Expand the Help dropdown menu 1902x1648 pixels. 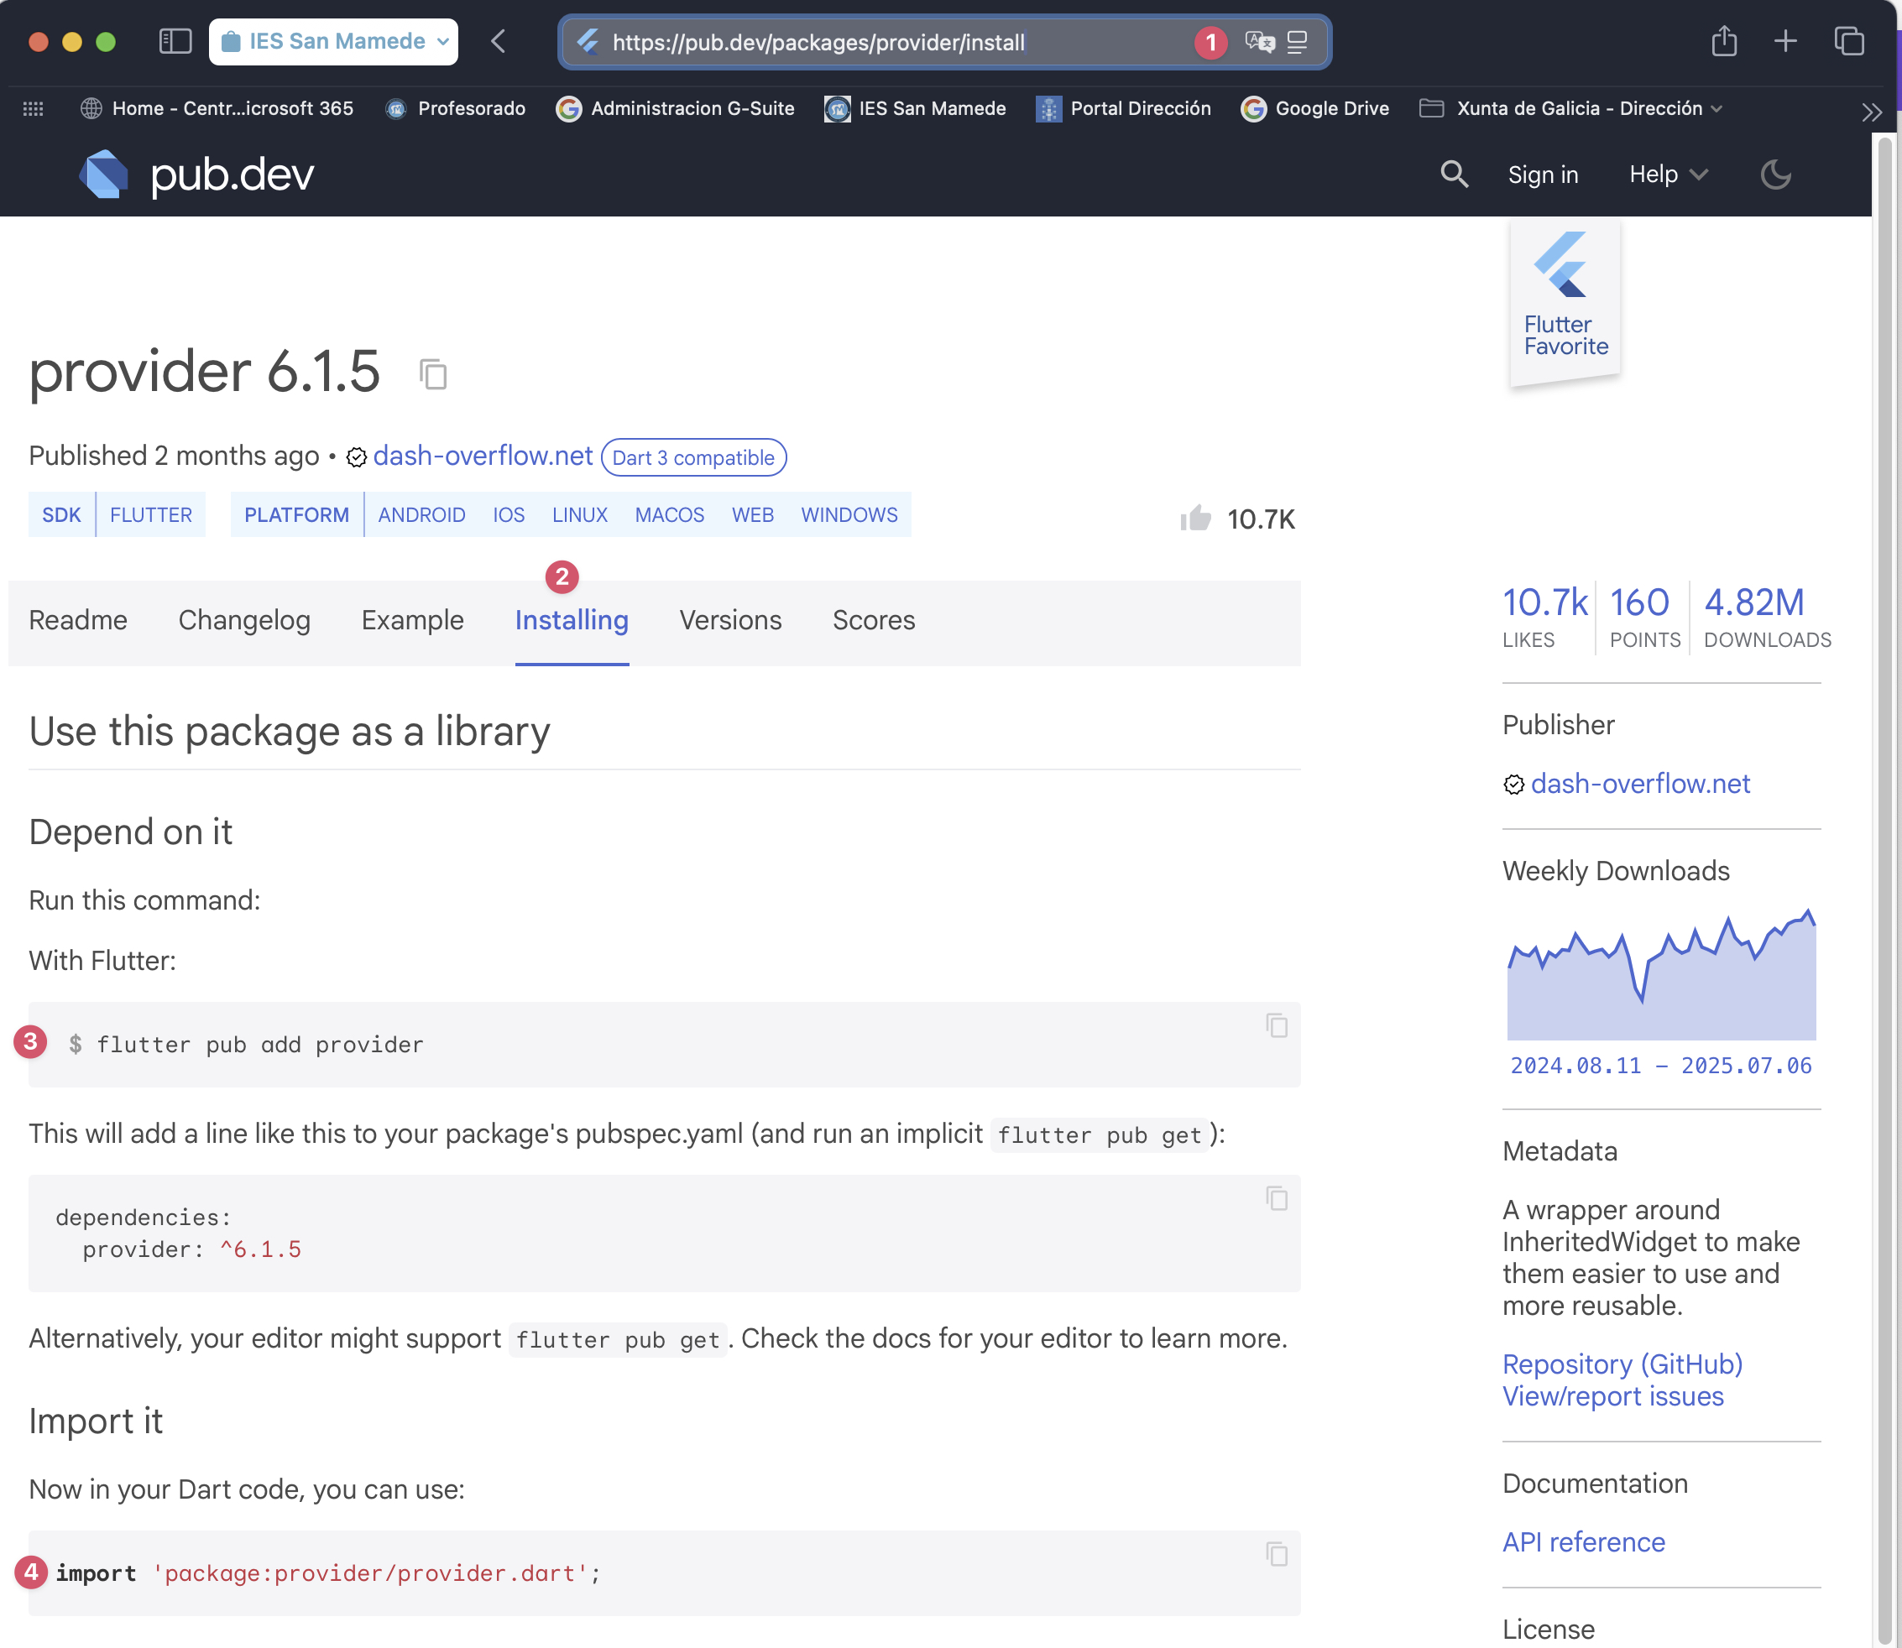tap(1668, 174)
